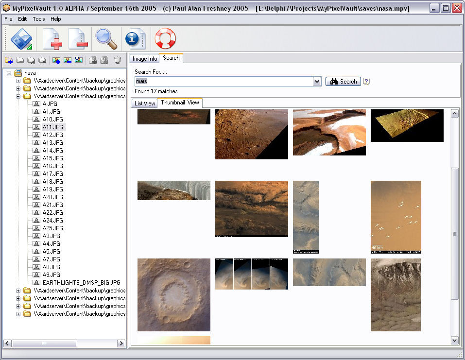Click the trash can icon in tree toolbar
The image size is (465, 360).
click(x=117, y=61)
